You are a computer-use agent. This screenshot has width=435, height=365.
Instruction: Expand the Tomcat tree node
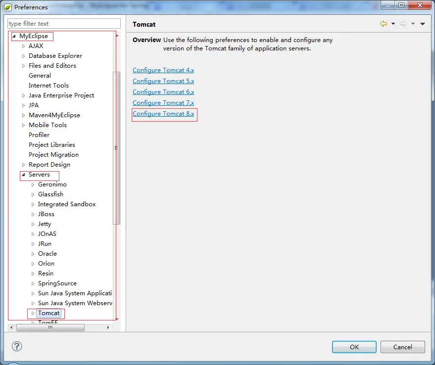click(33, 313)
